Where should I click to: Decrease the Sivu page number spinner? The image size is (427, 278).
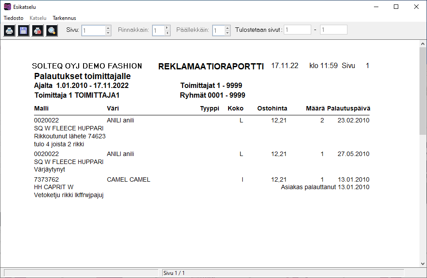click(108, 33)
